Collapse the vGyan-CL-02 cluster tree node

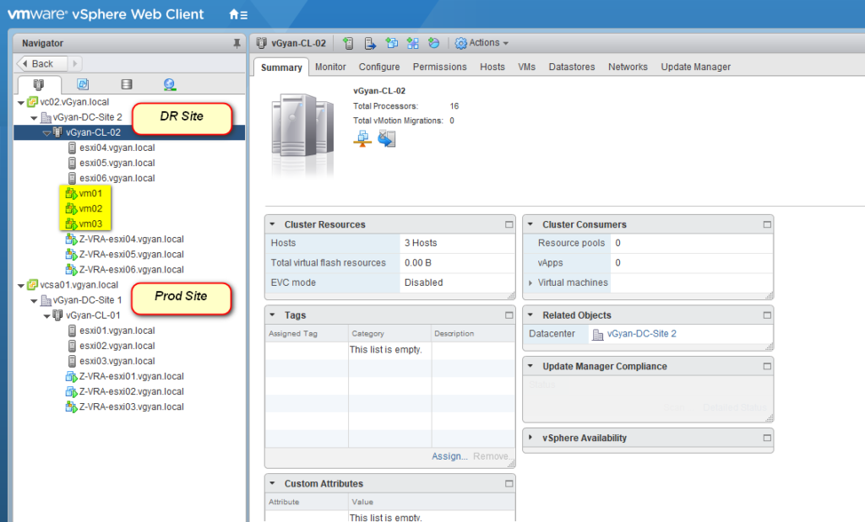click(x=46, y=132)
